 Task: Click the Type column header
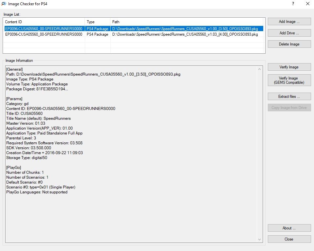point(98,22)
